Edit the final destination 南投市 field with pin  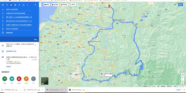pyautogui.click(x=19, y=29)
